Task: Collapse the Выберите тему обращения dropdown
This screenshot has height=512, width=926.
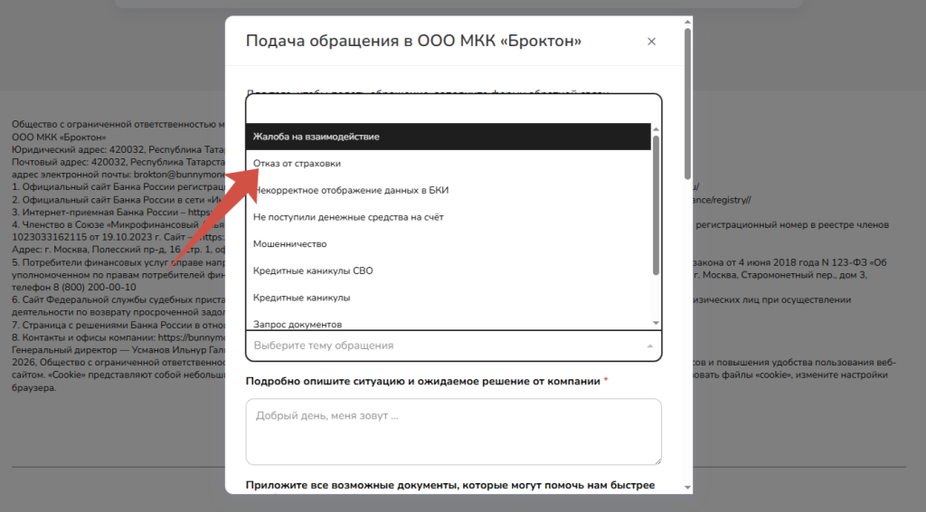Action: pyautogui.click(x=454, y=346)
